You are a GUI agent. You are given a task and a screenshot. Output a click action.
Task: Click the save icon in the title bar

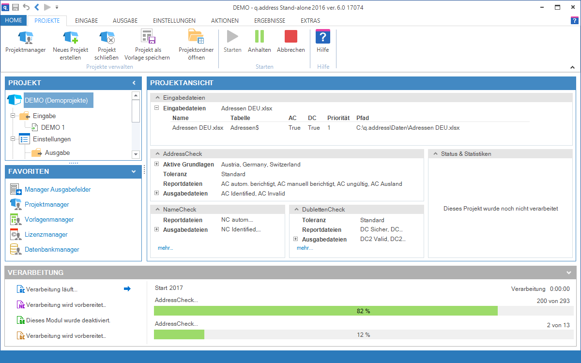click(15, 7)
